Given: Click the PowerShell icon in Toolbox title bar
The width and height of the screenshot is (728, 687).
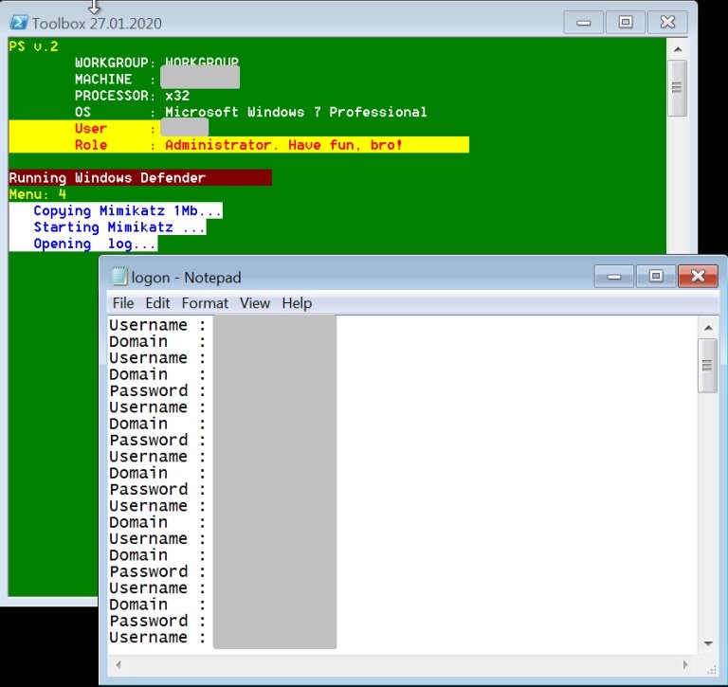Looking at the screenshot, I should [x=18, y=23].
